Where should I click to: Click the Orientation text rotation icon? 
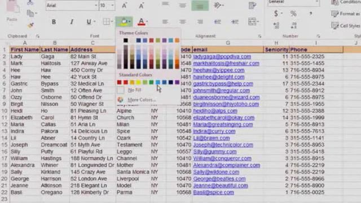click(x=217, y=5)
